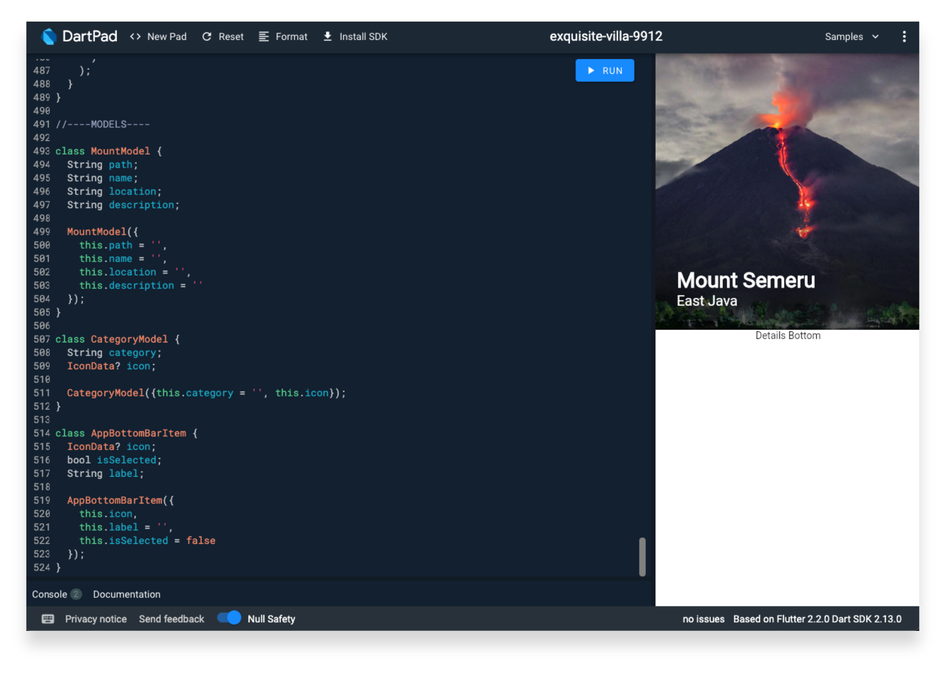Click the Reset button label
The image size is (950, 683).
231,37
